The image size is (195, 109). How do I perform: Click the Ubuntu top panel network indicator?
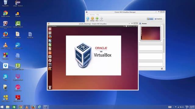click(x=124, y=26)
